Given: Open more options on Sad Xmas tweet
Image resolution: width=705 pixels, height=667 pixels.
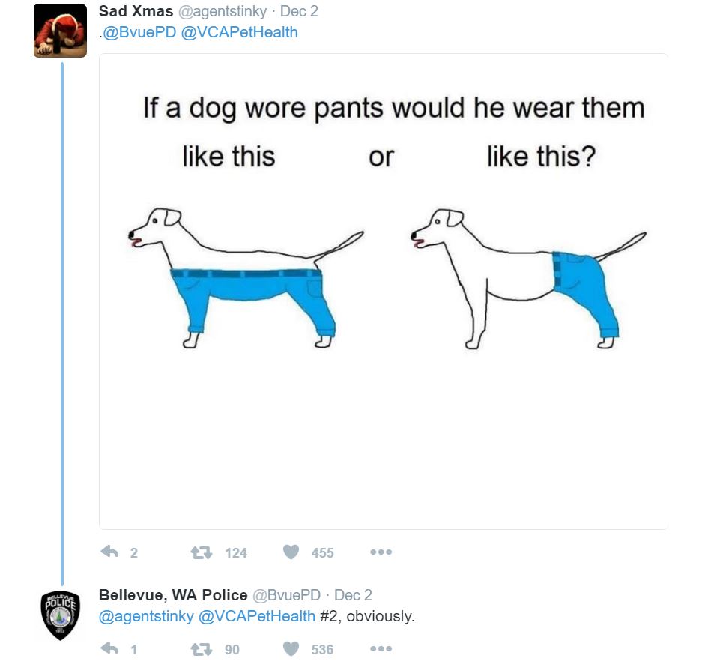Looking at the screenshot, I should pos(381,552).
